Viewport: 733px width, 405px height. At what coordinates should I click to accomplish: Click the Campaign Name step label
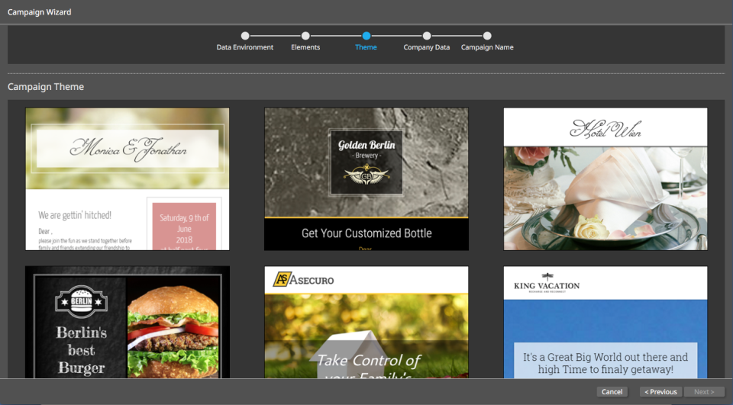(487, 47)
